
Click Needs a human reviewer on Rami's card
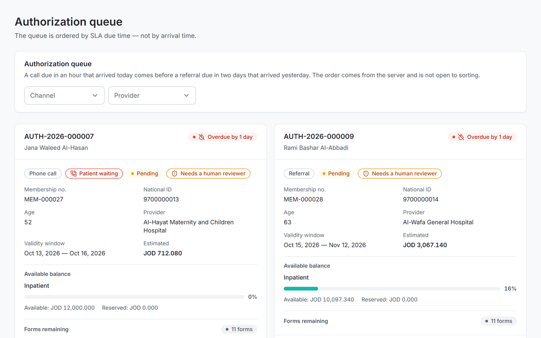(400, 174)
